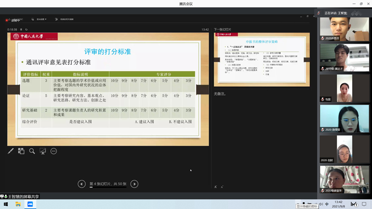Open the display settings dropdown

41,20
